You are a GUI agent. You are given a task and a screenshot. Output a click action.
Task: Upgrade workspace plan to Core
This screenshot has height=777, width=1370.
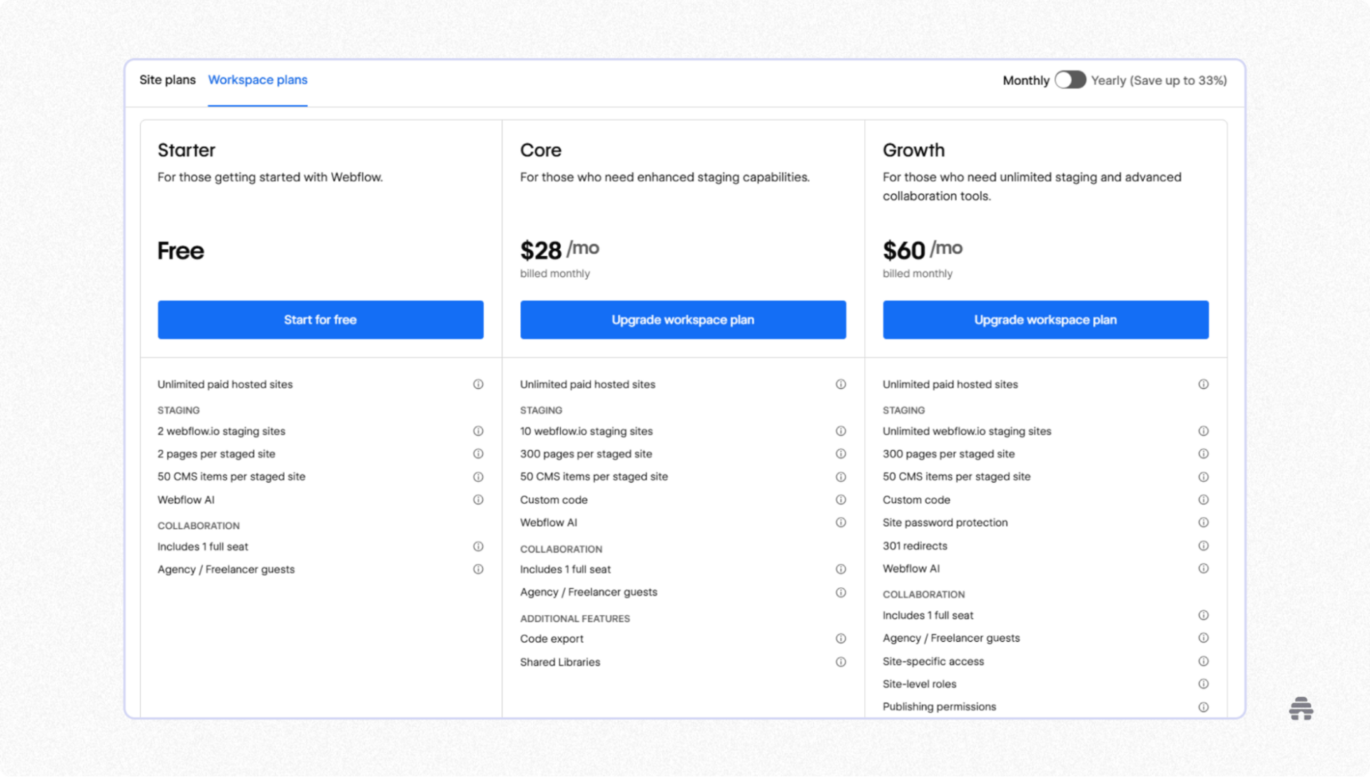[x=682, y=319]
